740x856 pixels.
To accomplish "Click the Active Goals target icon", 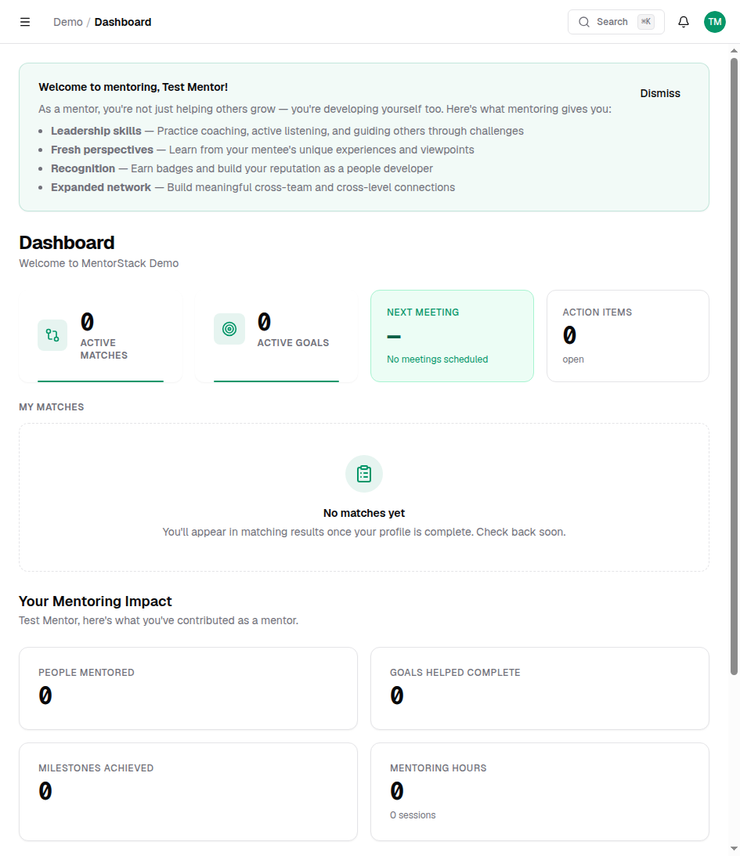I will 229,329.
